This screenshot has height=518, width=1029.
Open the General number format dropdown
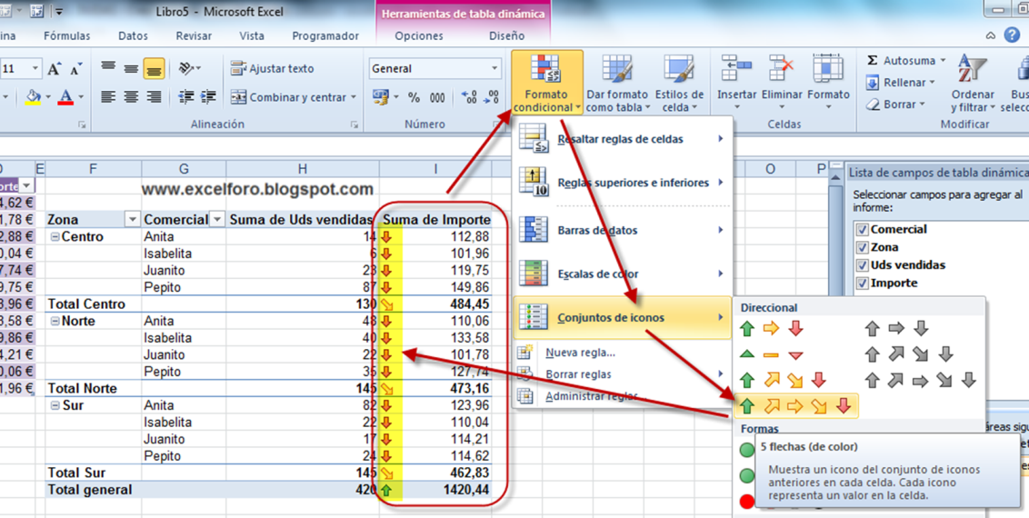pyautogui.click(x=495, y=68)
